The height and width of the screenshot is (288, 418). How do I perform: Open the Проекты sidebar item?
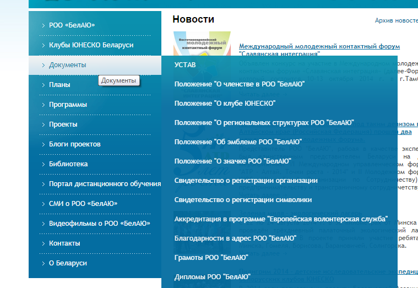pos(63,124)
